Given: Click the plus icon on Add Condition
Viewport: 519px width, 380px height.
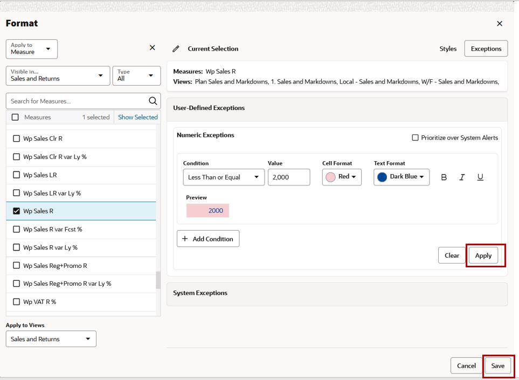Looking at the screenshot, I should pyautogui.click(x=185, y=239).
